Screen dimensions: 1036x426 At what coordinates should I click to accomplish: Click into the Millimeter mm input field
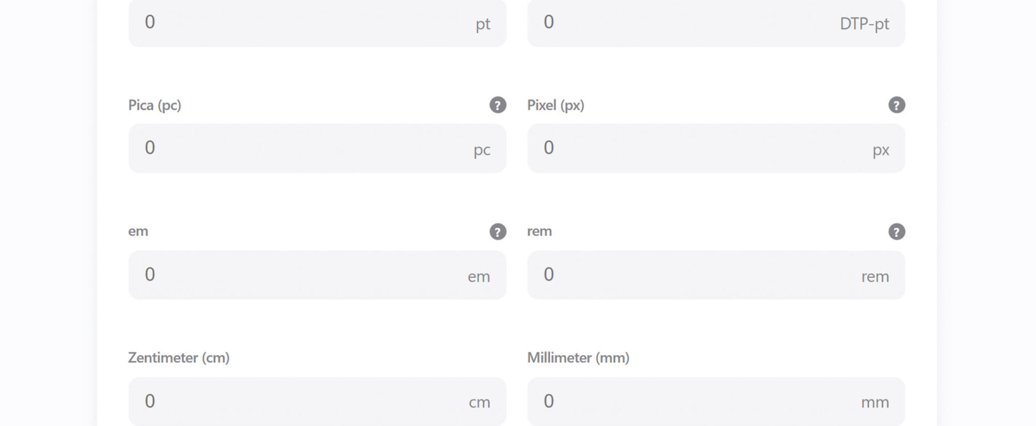(693, 402)
